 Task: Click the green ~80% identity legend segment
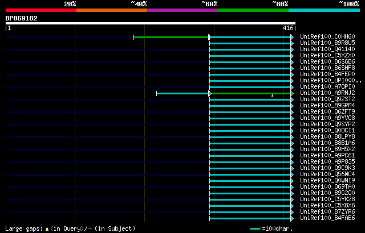tap(253, 10)
